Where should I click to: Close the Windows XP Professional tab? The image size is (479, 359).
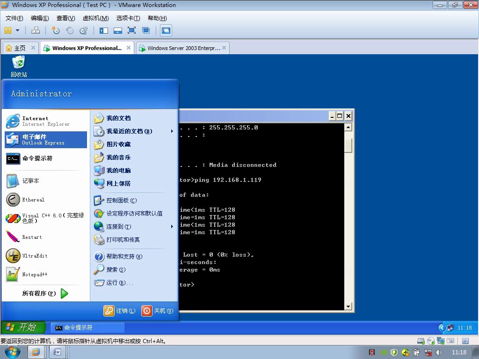pyautogui.click(x=129, y=48)
